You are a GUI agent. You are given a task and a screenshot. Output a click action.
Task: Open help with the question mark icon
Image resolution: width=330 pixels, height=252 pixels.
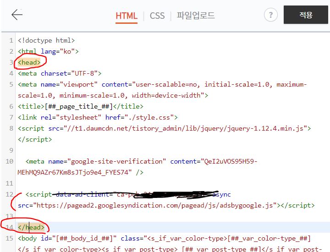271,15
